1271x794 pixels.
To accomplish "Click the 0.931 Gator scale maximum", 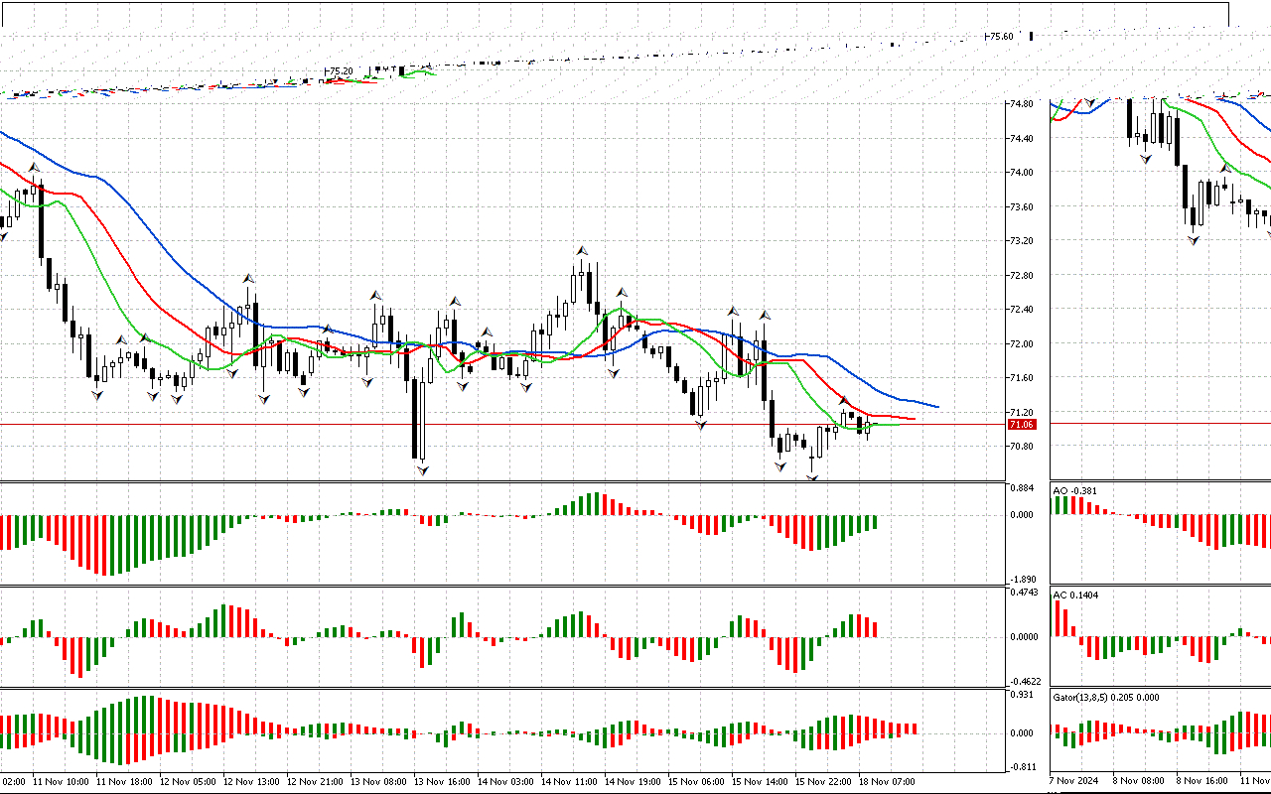I will click(x=1021, y=695).
